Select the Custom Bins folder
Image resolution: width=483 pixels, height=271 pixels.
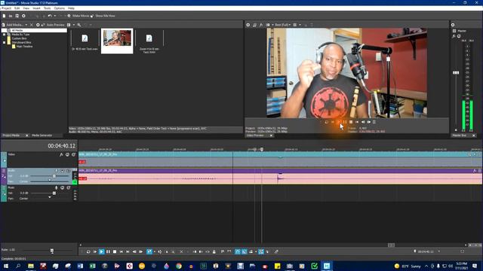click(19, 38)
